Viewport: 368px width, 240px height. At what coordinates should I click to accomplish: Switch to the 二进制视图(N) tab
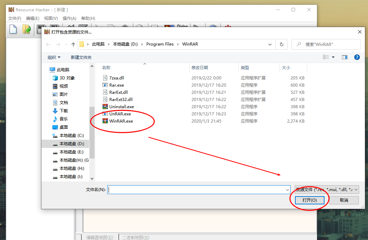point(136,237)
